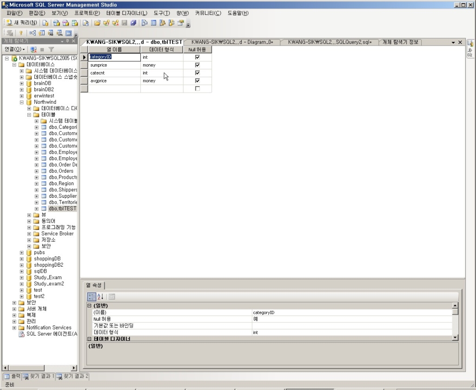This screenshot has height=390, width=476.
Task: Click the 데이터 형식 column header
Action: tap(162, 49)
